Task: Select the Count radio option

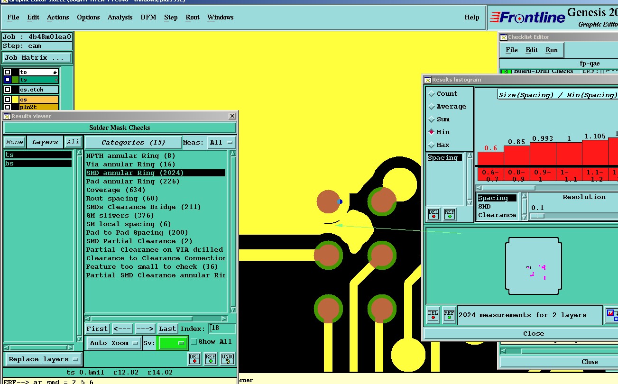Action: [432, 94]
